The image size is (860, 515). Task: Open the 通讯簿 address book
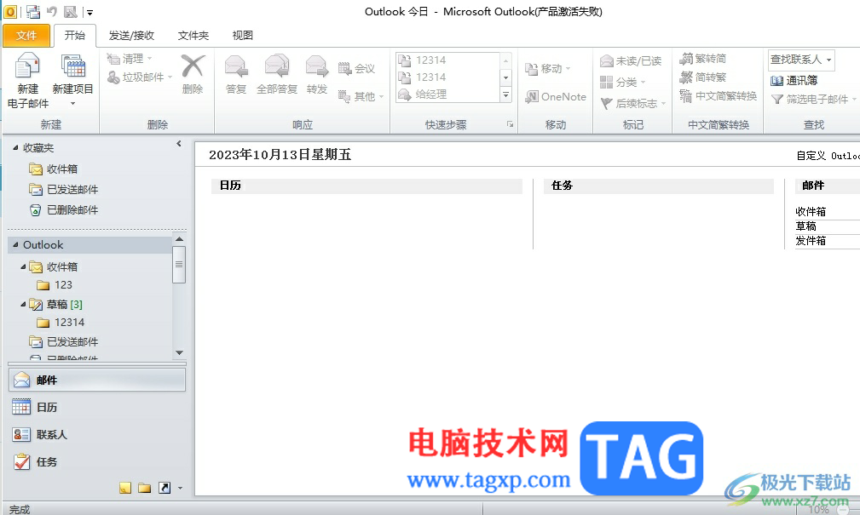(x=794, y=81)
